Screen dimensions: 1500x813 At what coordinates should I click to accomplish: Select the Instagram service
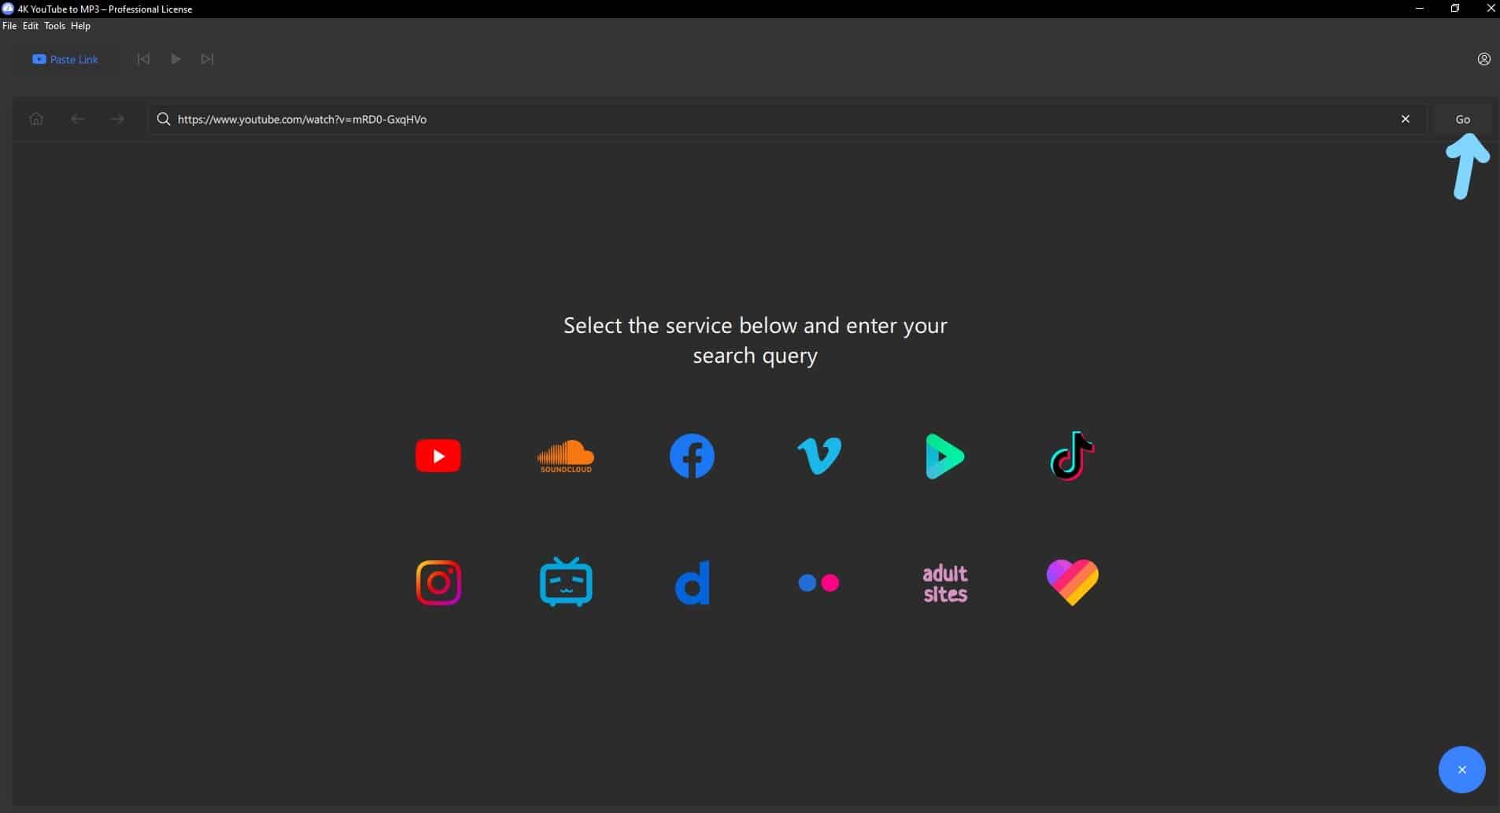(x=438, y=582)
